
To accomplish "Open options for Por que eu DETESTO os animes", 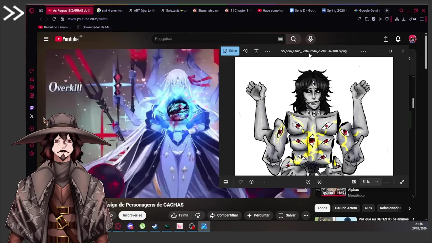I will [x=413, y=219].
